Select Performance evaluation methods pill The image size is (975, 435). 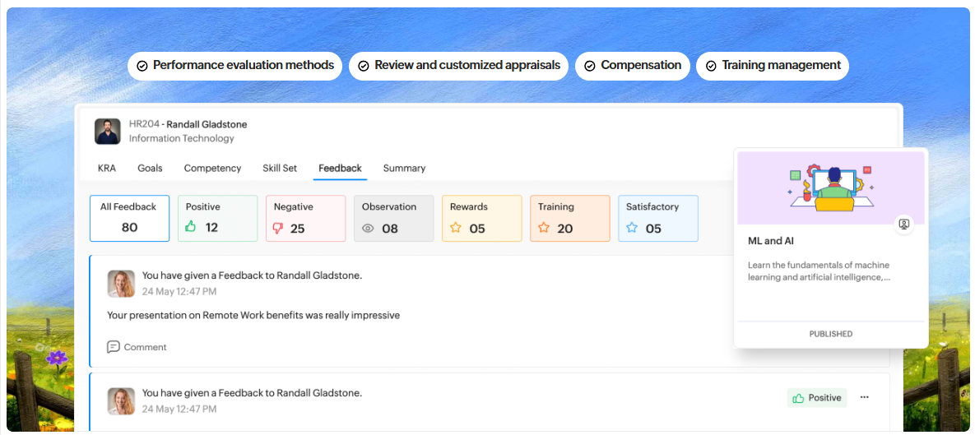click(x=235, y=66)
